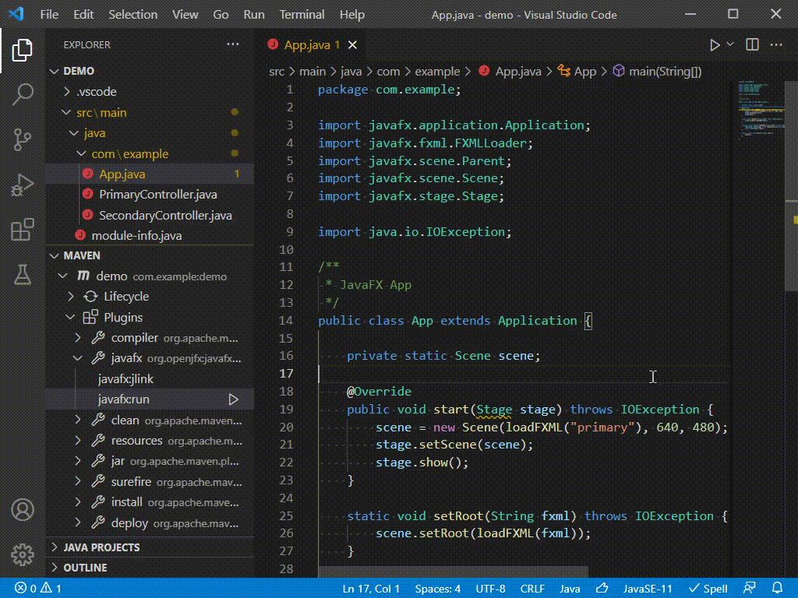Open the Terminal menu
Image resolution: width=798 pixels, height=598 pixels.
click(x=301, y=14)
